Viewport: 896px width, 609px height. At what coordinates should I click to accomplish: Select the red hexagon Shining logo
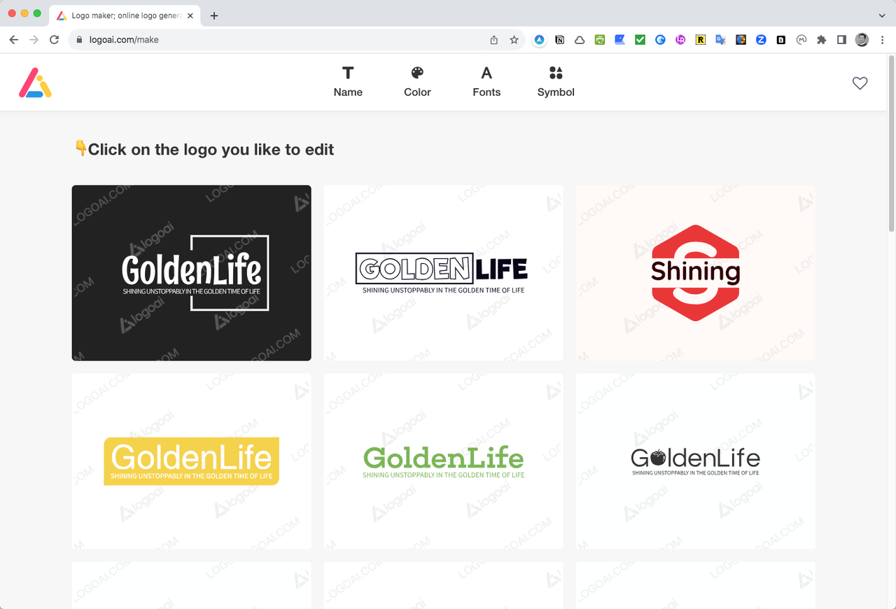point(695,273)
